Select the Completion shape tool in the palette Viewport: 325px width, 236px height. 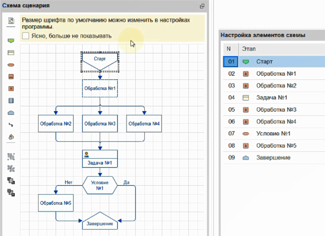11,113
